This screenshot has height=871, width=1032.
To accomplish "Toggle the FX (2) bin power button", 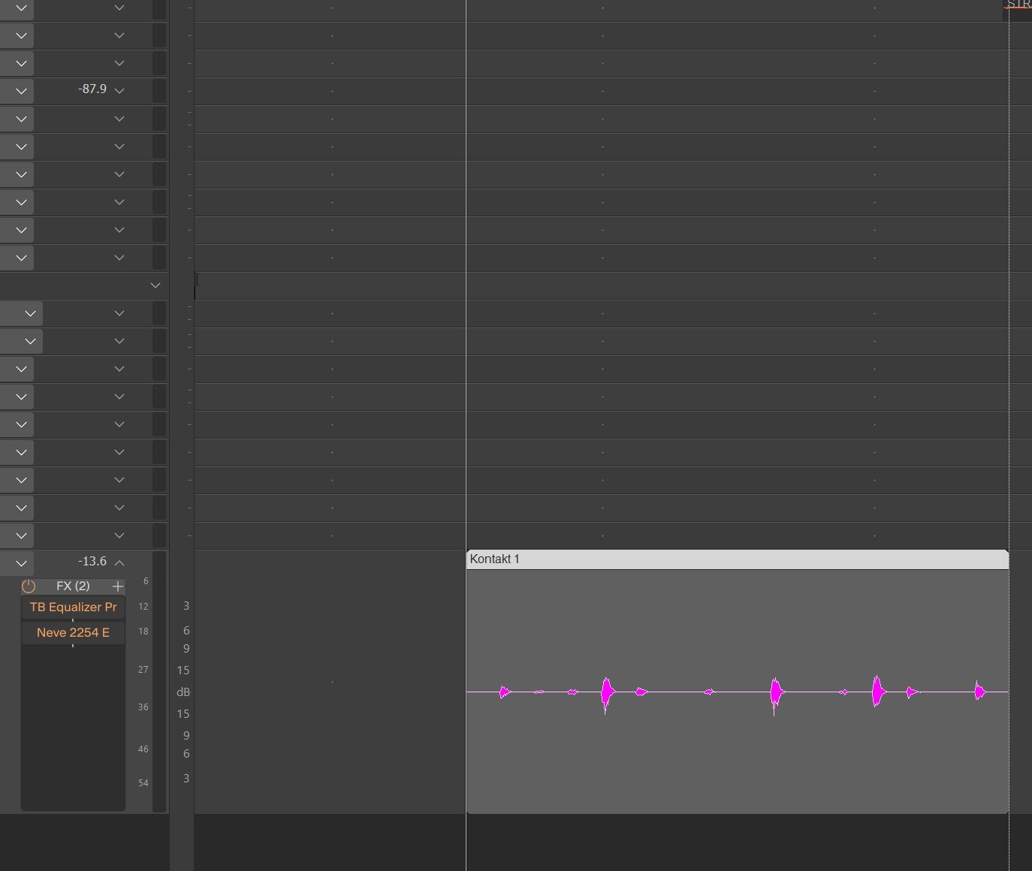I will [29, 586].
